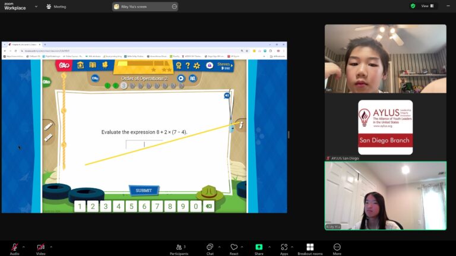Play question audio with speaker icon
The height and width of the screenshot is (256, 456).
click(x=227, y=96)
